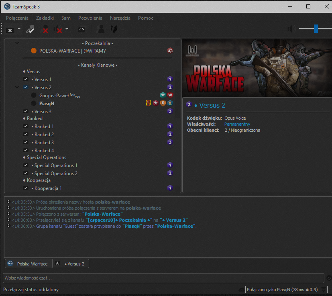
Task: Click the purple 1 badge on Special Operations 1
Action: pos(170,165)
